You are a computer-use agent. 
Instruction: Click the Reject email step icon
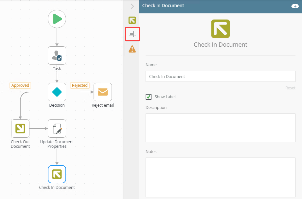point(103,92)
